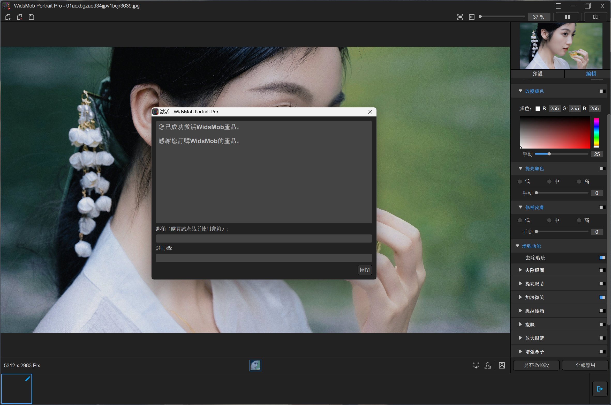
Task: Switch to the 預設 tab
Action: pyautogui.click(x=538, y=73)
